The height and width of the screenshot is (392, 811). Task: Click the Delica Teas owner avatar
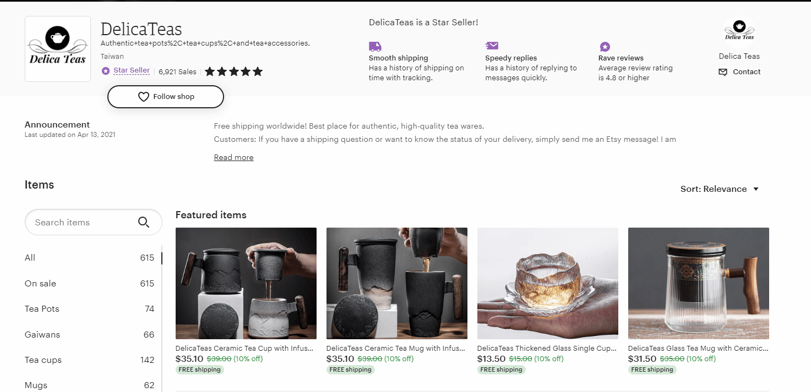point(739,32)
